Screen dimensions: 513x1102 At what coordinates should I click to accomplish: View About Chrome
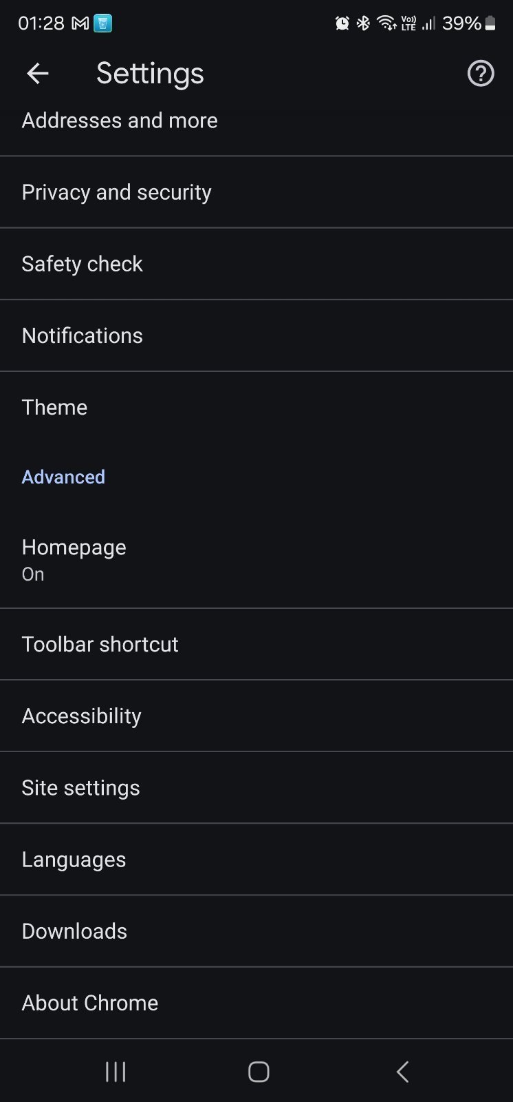pos(90,1002)
